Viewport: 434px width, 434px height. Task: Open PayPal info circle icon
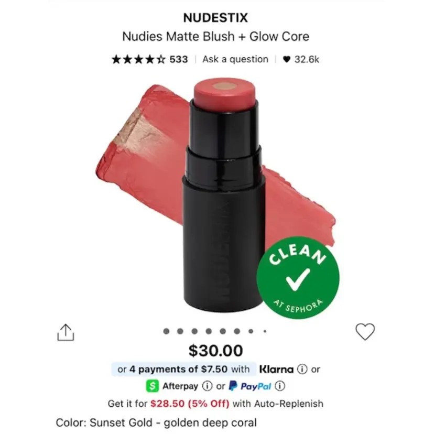(279, 386)
